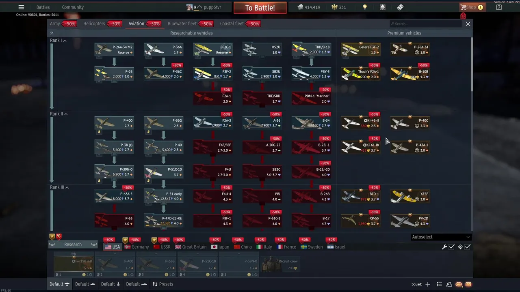520x292 pixels.
Task: Select the P-47D-22-RE aircraft
Action: [163, 221]
